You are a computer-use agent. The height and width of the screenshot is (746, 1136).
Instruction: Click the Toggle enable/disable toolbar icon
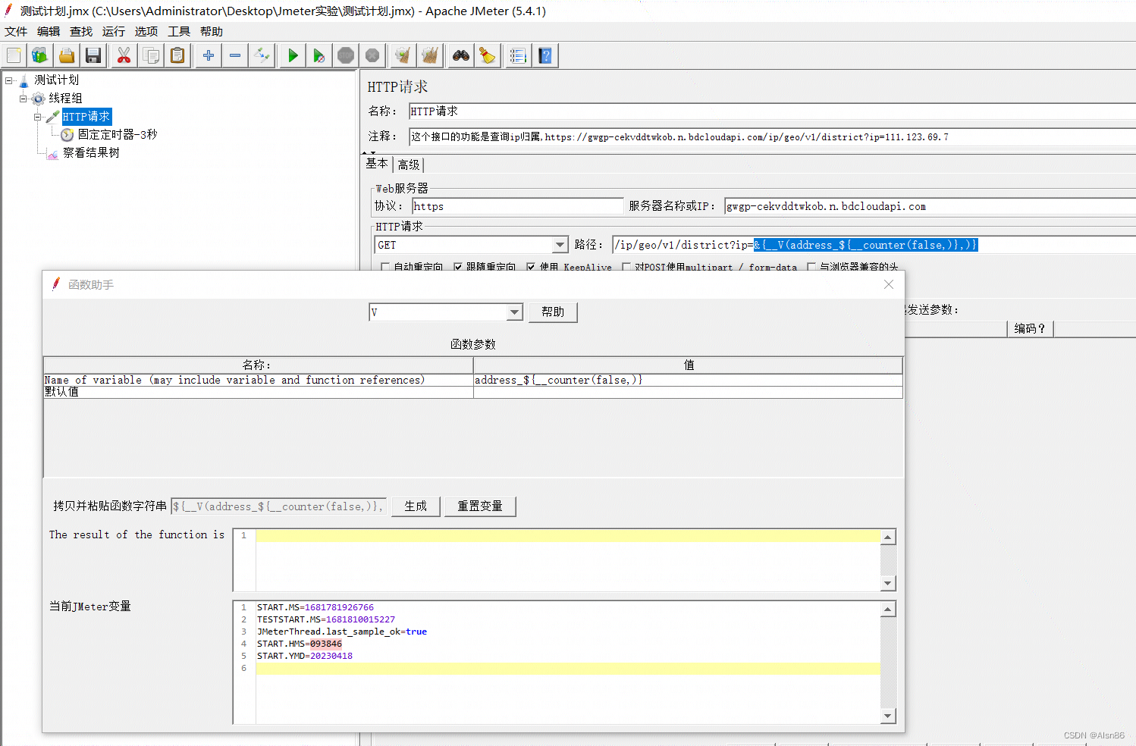click(262, 55)
